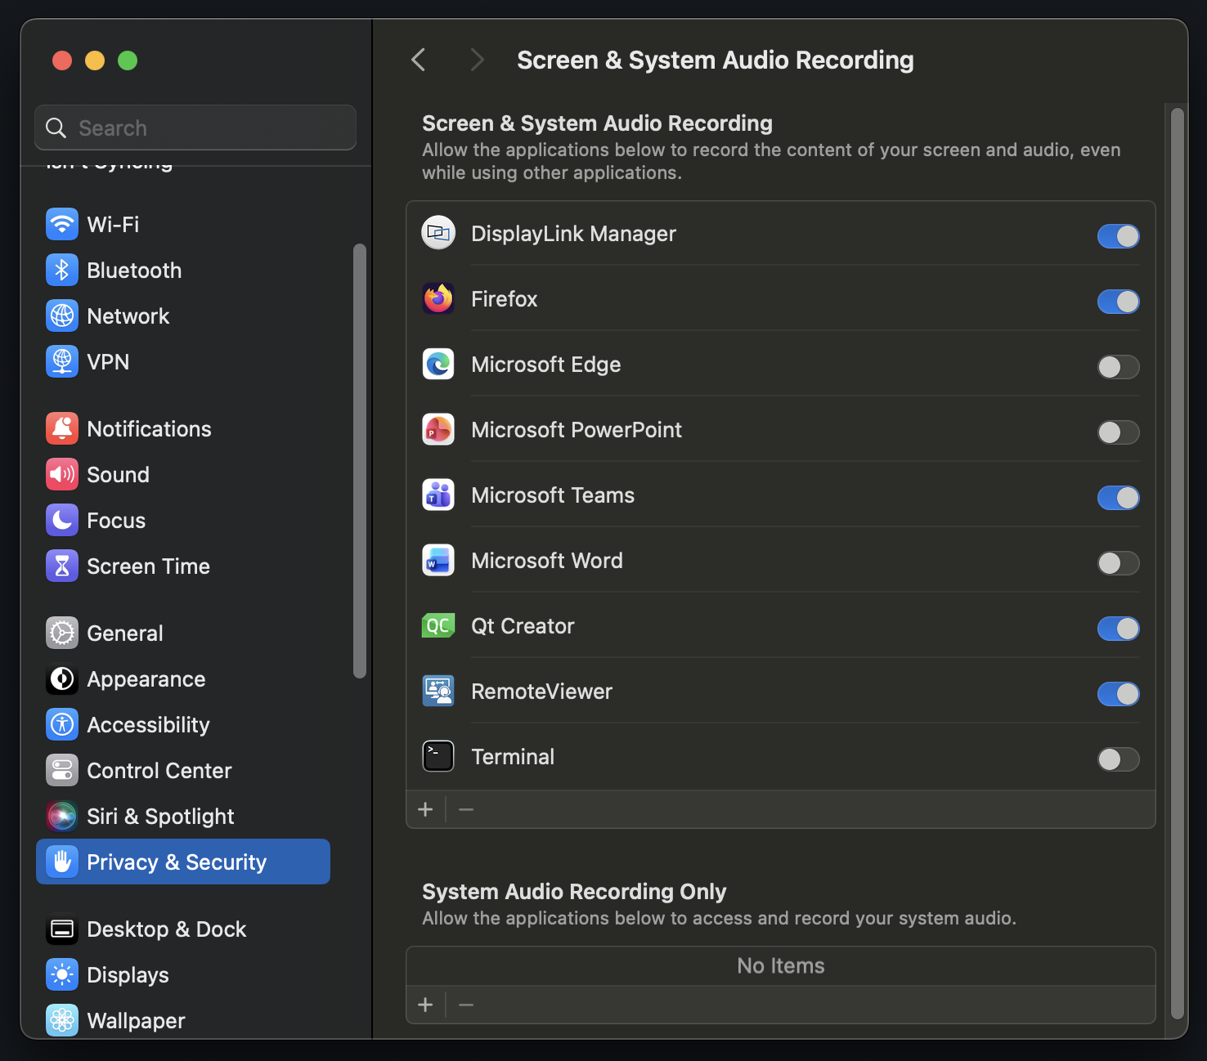The height and width of the screenshot is (1061, 1207).
Task: Switch to Desktop & Dock settings
Action: click(166, 929)
